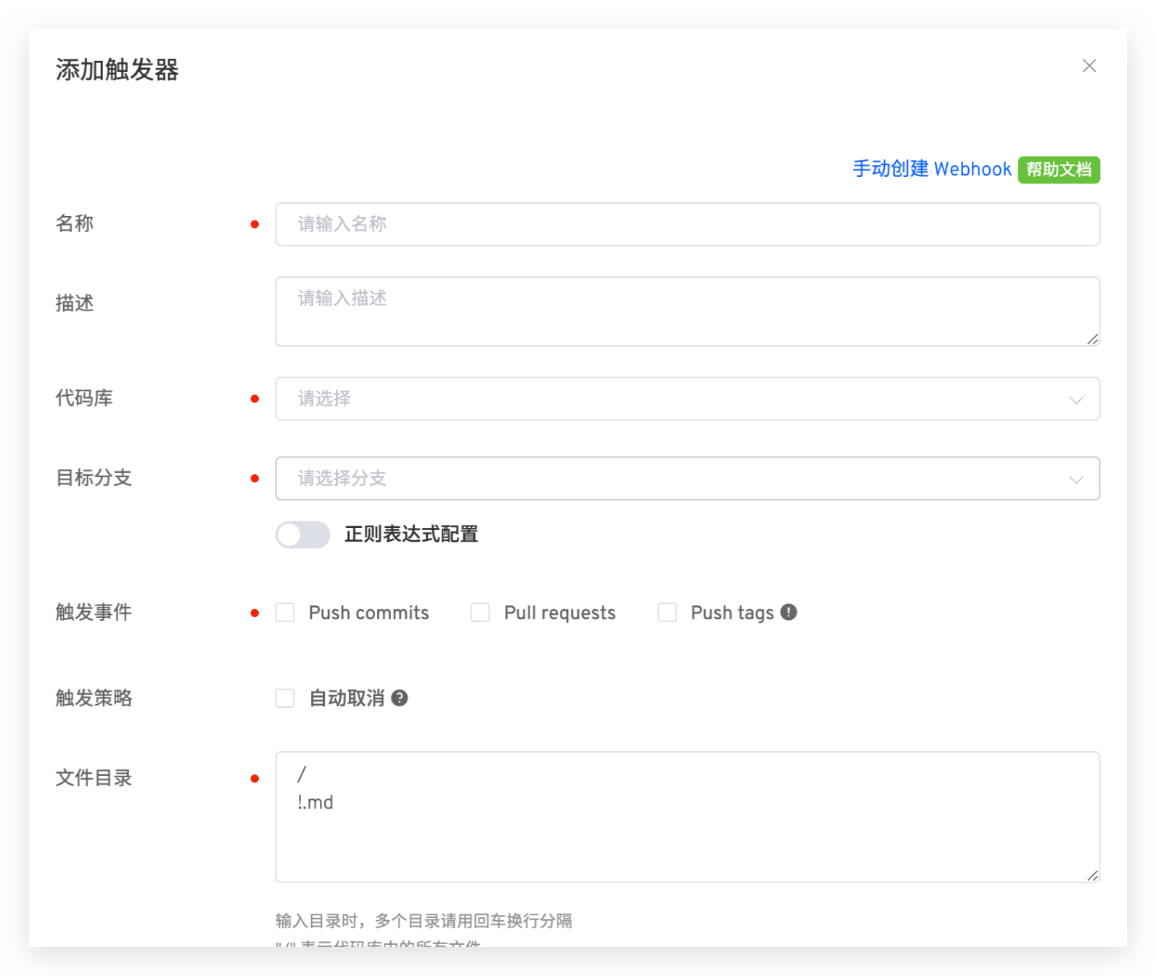The image size is (1156, 976).
Task: Open the 手动创建 Webhook link
Action: 931,169
